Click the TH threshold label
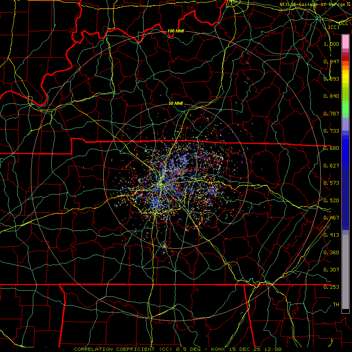 (x=336, y=305)
